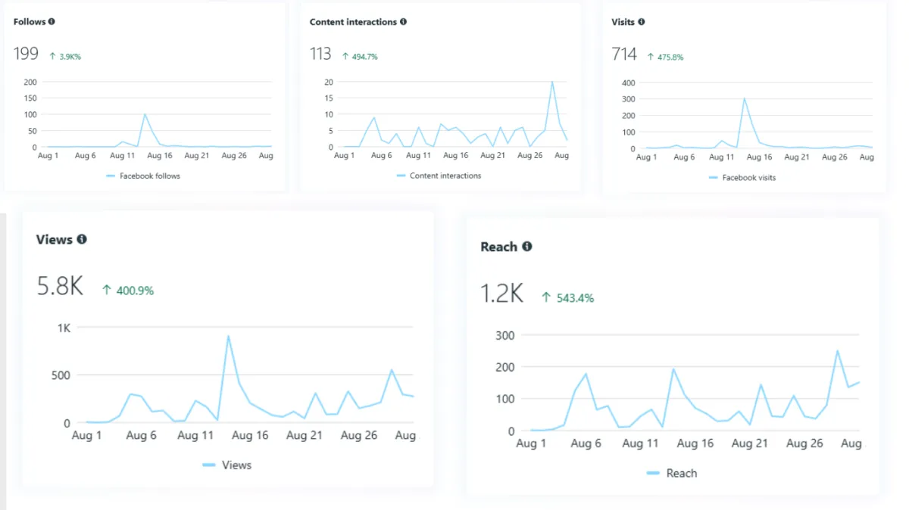Toggle the Views series legend item

[227, 465]
